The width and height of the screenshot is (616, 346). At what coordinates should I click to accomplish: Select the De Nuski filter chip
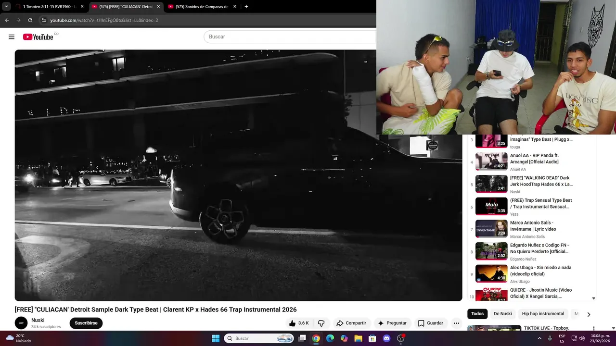pos(503,314)
